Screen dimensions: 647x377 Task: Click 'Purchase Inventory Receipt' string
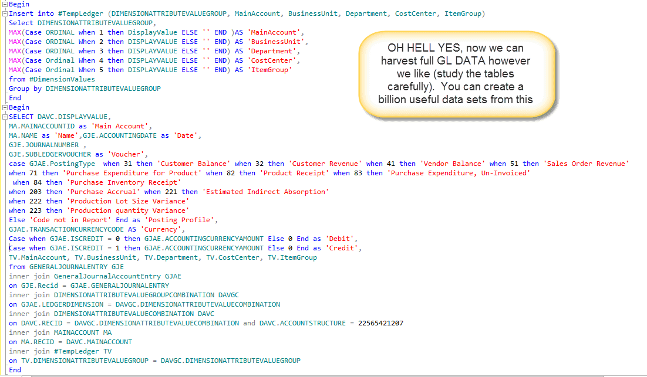(124, 182)
